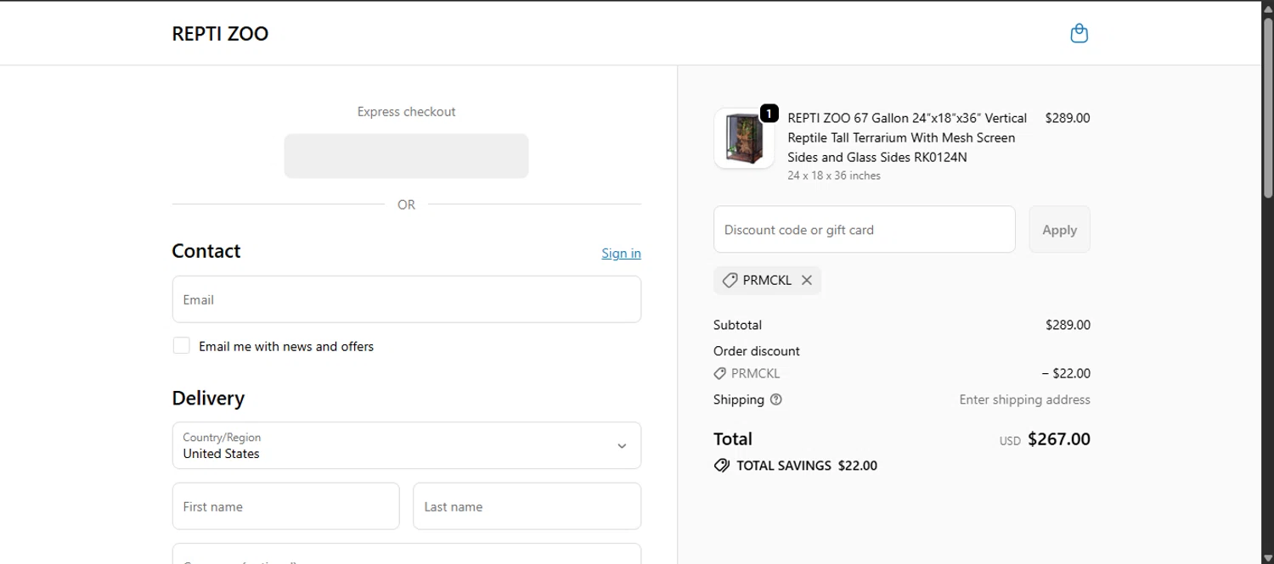The width and height of the screenshot is (1274, 564).
Task: Click the shipping help question mark icon
Action: 775,399
